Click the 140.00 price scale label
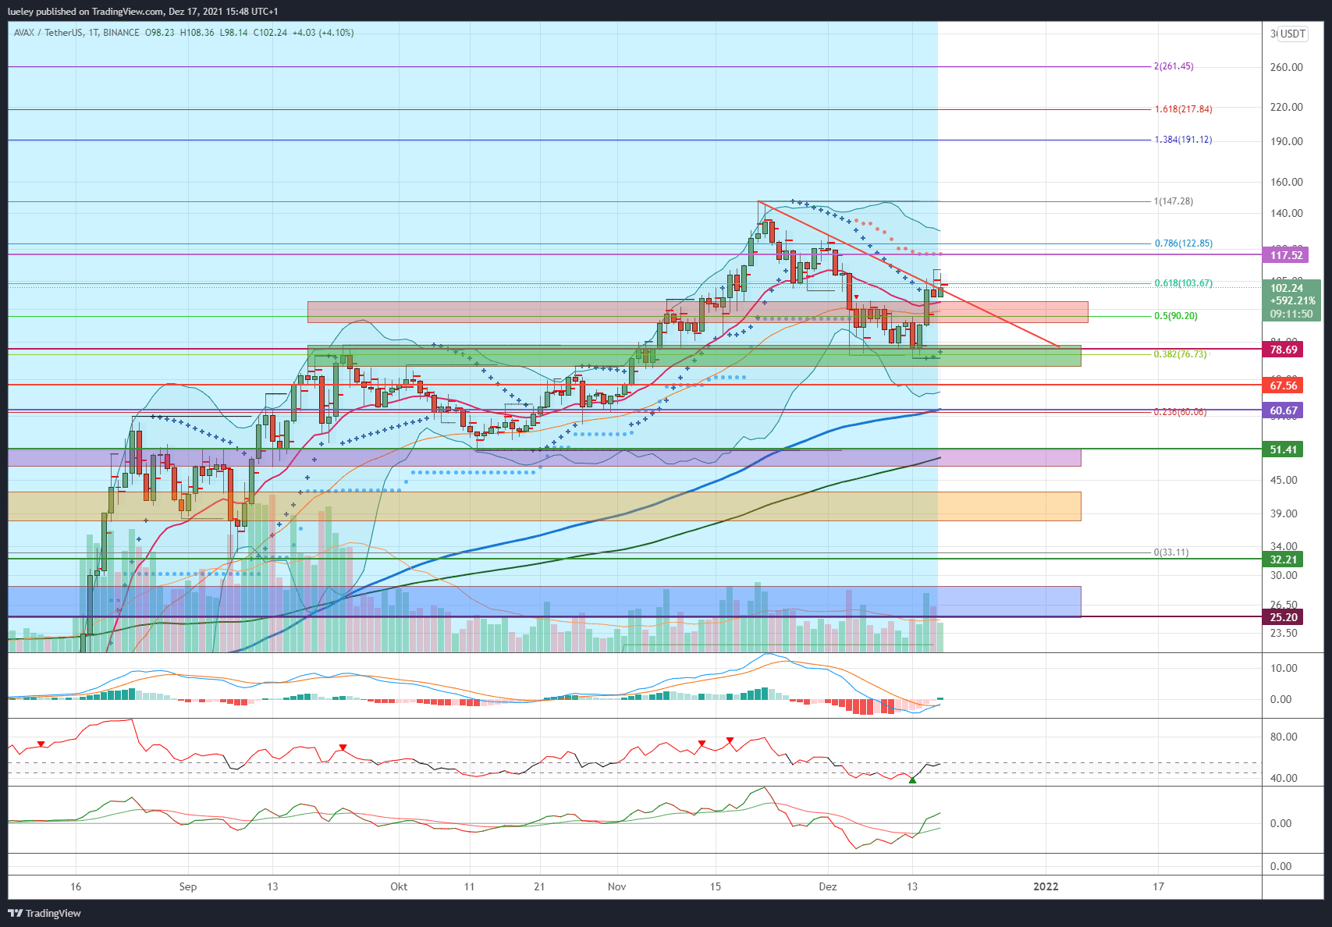 tap(1286, 213)
